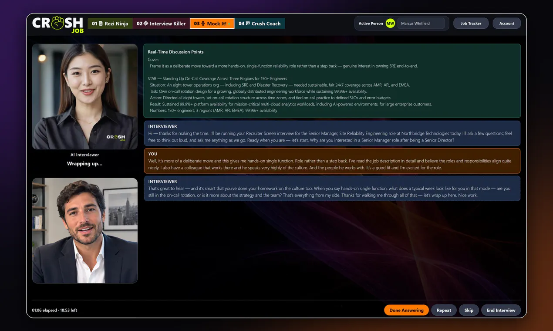Go to the 04 Crush Coach tab
553x331 pixels.
pos(260,24)
